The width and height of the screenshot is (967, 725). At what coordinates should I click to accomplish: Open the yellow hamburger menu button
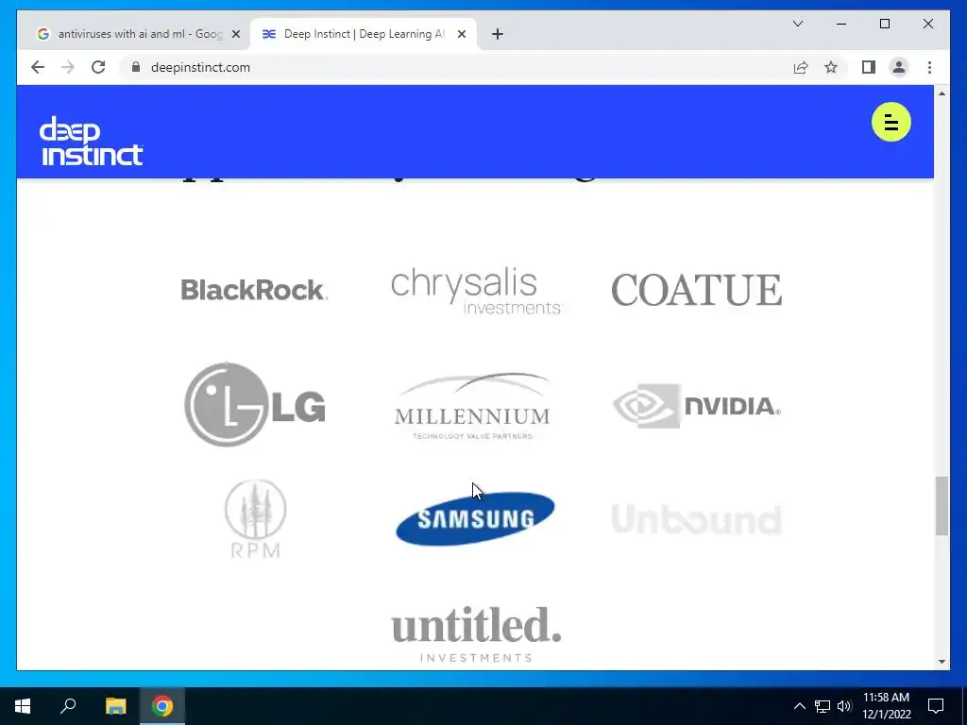pyautogui.click(x=891, y=122)
